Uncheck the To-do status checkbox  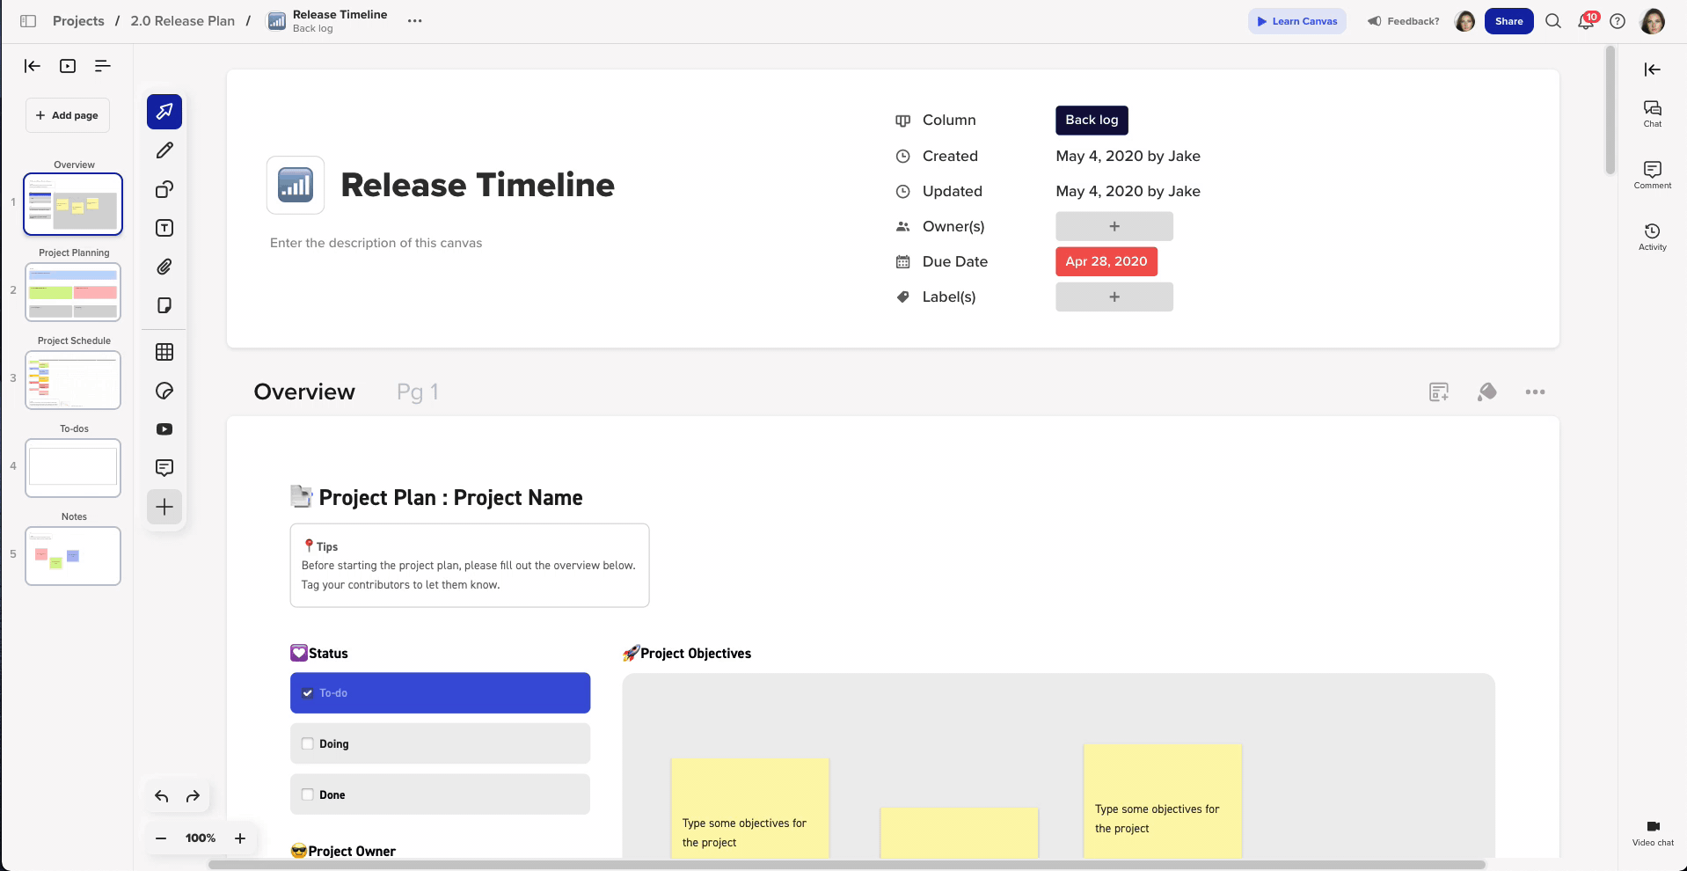pyautogui.click(x=308, y=693)
